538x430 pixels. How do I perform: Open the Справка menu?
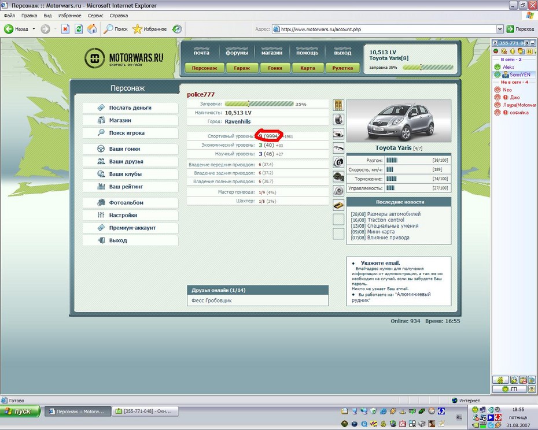pos(119,16)
